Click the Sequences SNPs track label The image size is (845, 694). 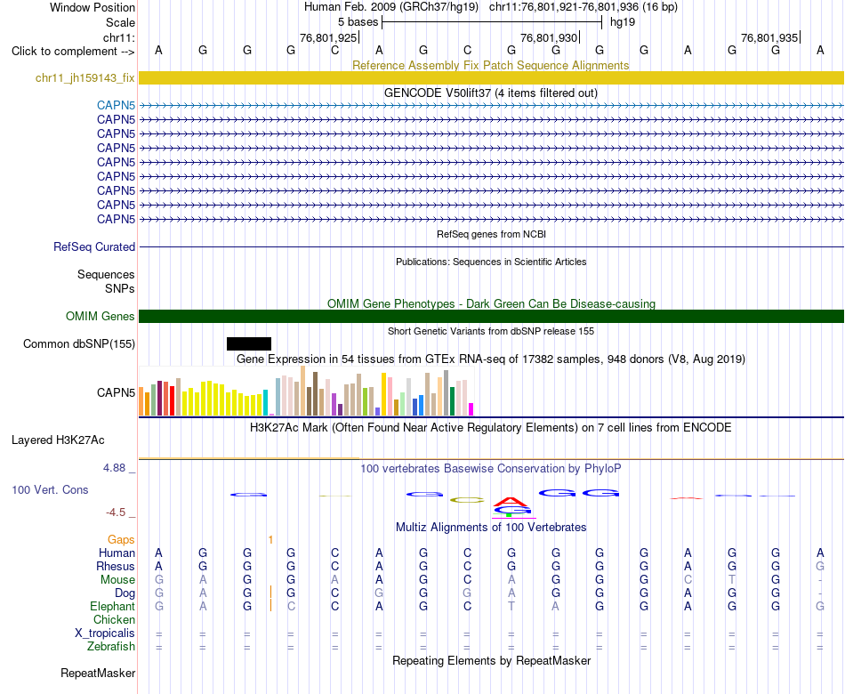click(x=106, y=281)
